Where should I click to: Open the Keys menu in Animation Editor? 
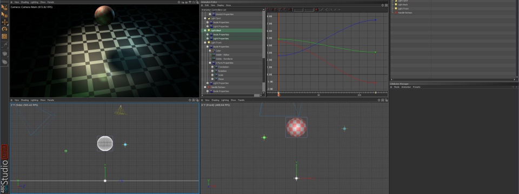click(x=228, y=5)
